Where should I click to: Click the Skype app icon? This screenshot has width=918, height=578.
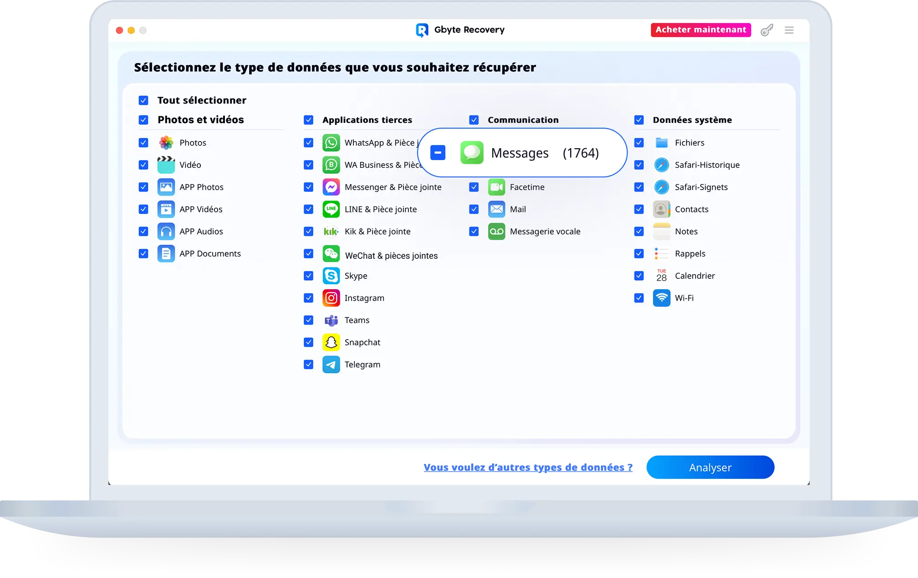point(331,276)
